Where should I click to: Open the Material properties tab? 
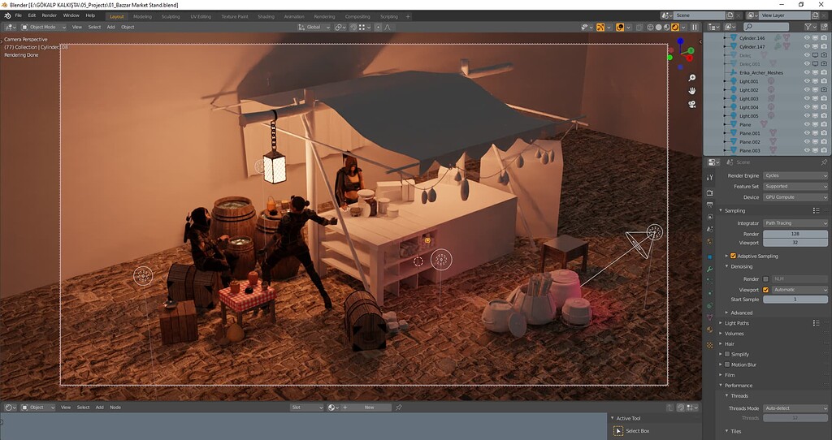[x=710, y=330]
